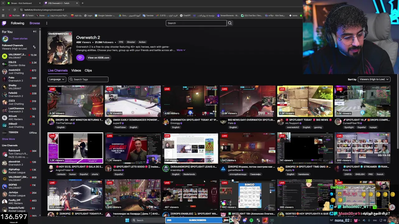Viewport: 399px width, 224px height.
Task: Open the Language filter dropdown
Action: point(57,79)
